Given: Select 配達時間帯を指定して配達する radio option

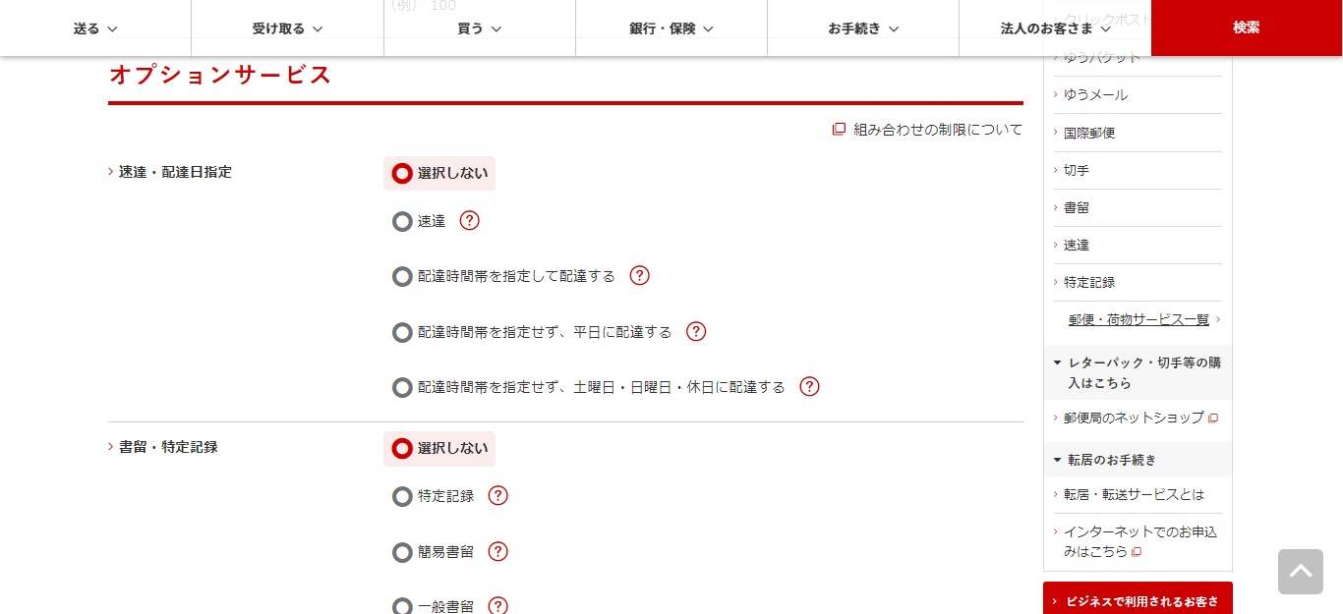Looking at the screenshot, I should click(x=402, y=277).
